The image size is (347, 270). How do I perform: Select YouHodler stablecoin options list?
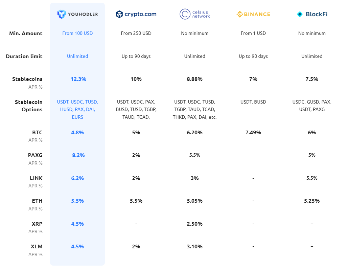[x=77, y=109]
